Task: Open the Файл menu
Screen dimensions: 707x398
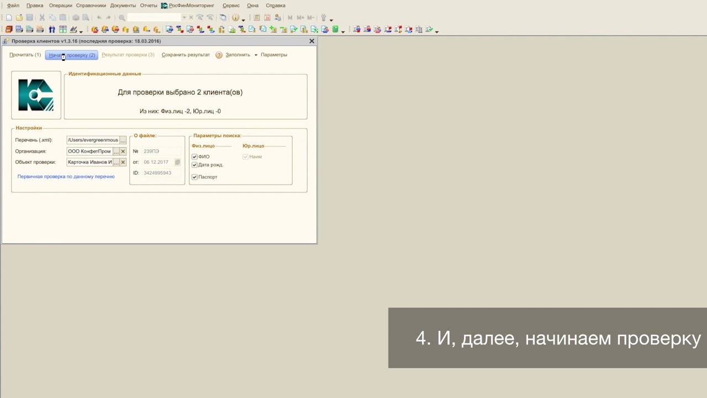Action: (13, 6)
